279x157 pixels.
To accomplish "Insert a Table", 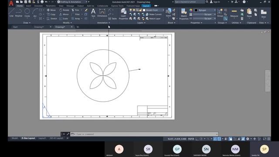I will coord(112,18).
